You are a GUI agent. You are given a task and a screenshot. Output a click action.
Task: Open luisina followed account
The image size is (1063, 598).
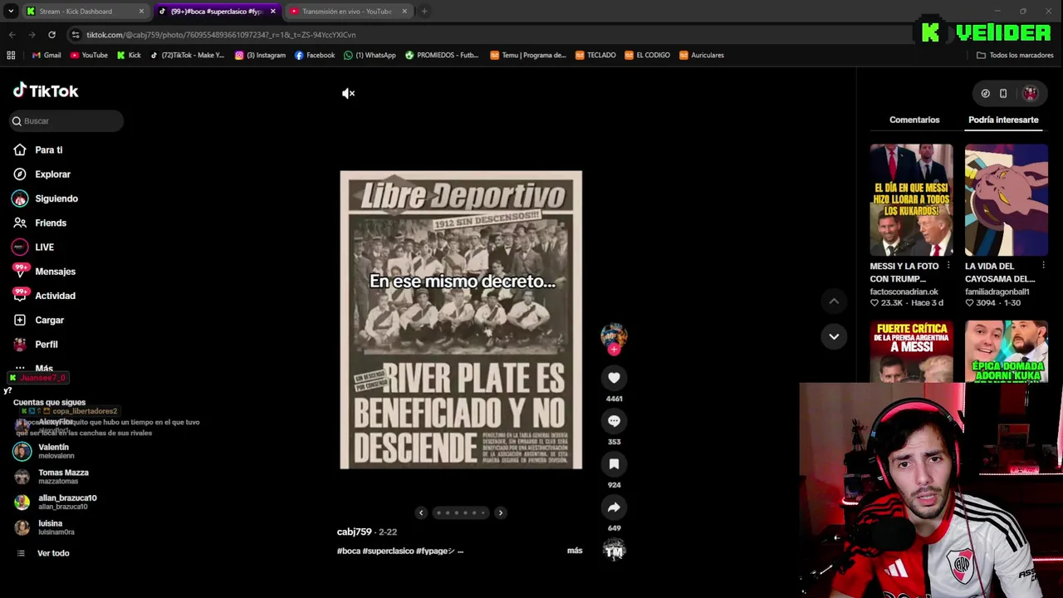[55, 527]
